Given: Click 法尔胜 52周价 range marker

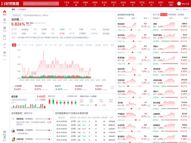Looking at the screenshot, I should pyautogui.click(x=96, y=105).
